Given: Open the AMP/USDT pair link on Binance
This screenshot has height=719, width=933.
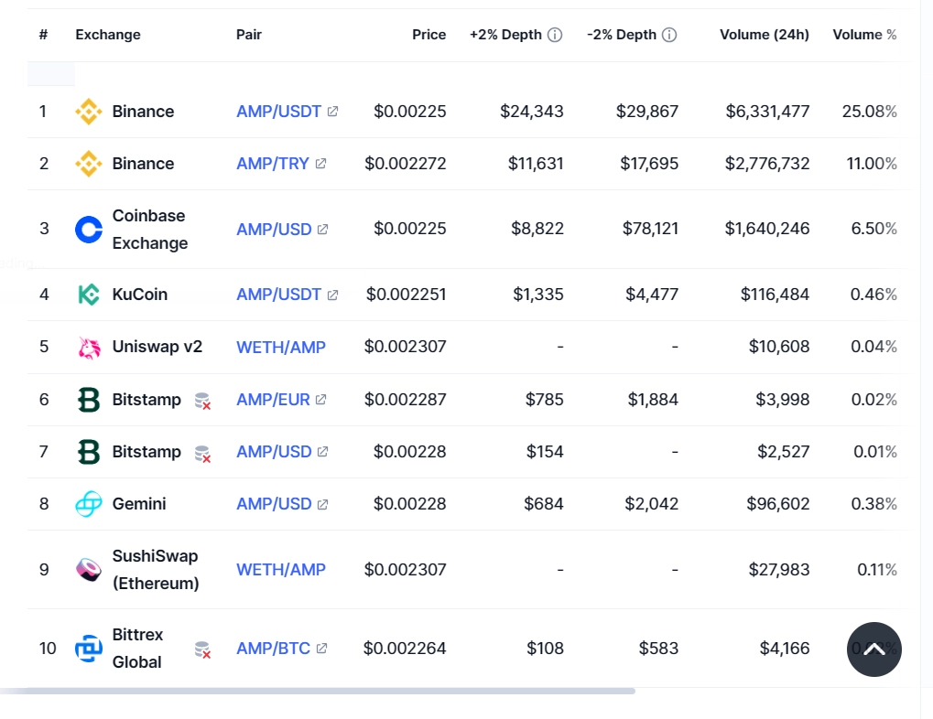Looking at the screenshot, I should [x=278, y=111].
